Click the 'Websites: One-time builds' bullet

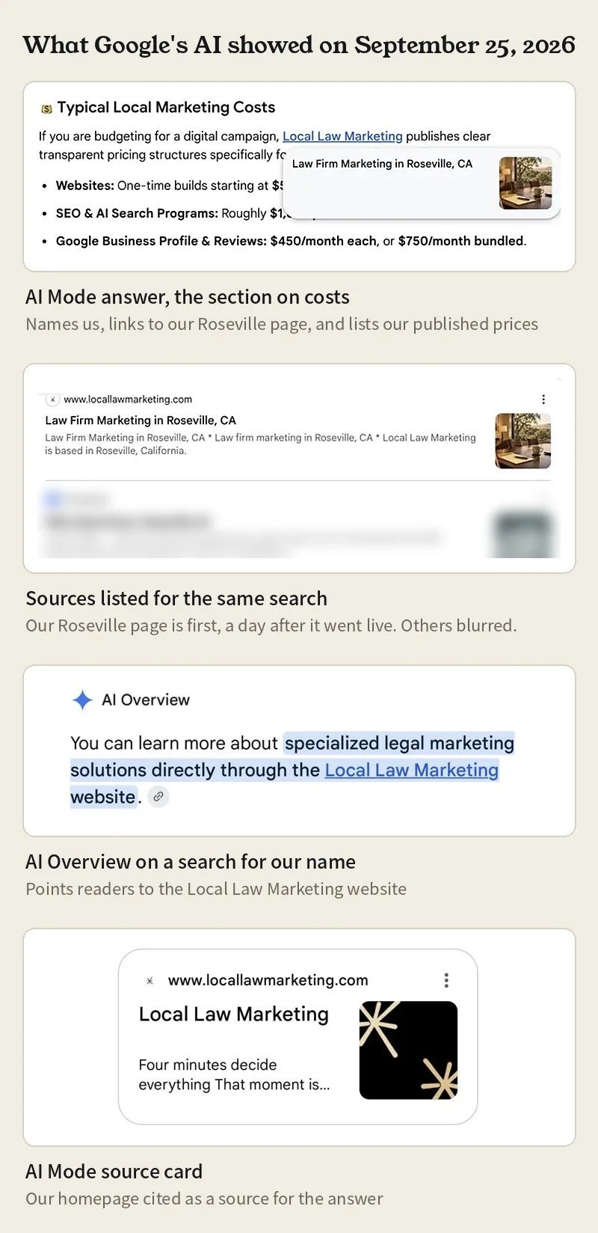pos(170,186)
